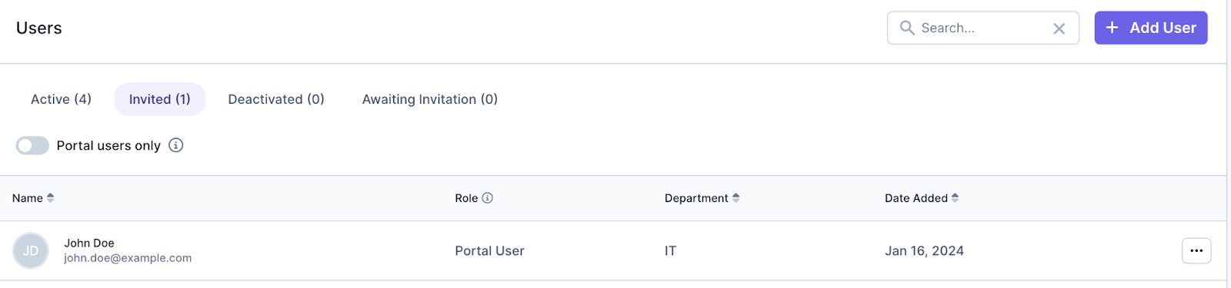Viewport: 1231px width, 288px height.
Task: Switch to the Active (4) tab
Action: (x=61, y=99)
